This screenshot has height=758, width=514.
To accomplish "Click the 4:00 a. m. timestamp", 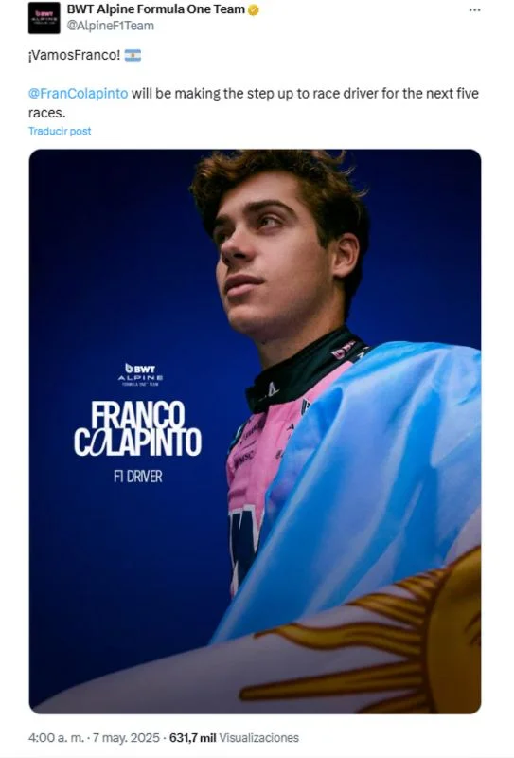I will [56, 738].
